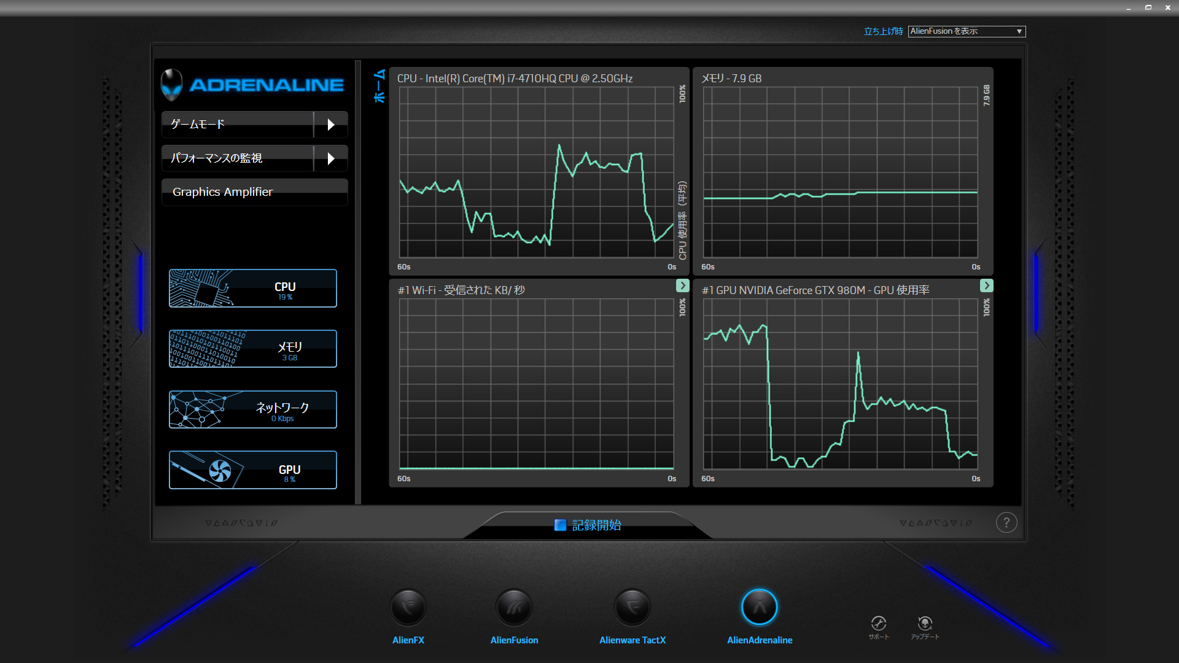Toggle the メモリ monitor tile
Viewport: 1179px width, 663px height.
[253, 349]
